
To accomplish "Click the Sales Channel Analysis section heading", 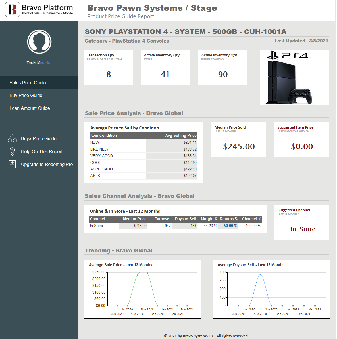I will pyautogui.click(x=140, y=196).
